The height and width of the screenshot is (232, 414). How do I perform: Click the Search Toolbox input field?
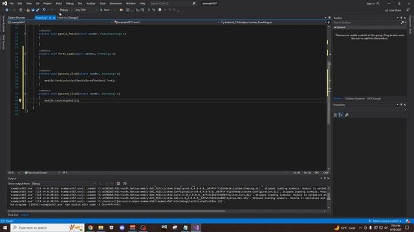point(366,23)
